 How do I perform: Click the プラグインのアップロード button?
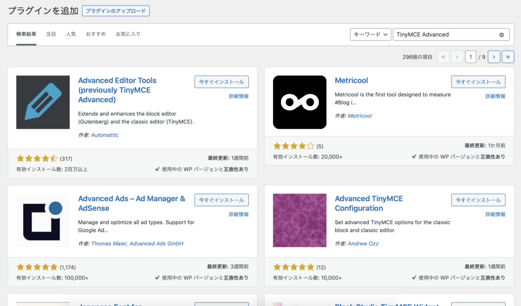click(115, 11)
